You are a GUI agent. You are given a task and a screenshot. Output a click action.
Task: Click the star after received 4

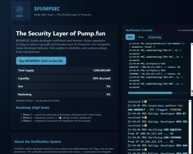click(x=145, y=117)
